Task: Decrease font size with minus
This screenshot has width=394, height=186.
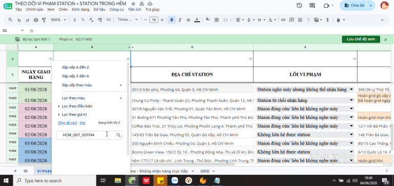Action: point(145,20)
